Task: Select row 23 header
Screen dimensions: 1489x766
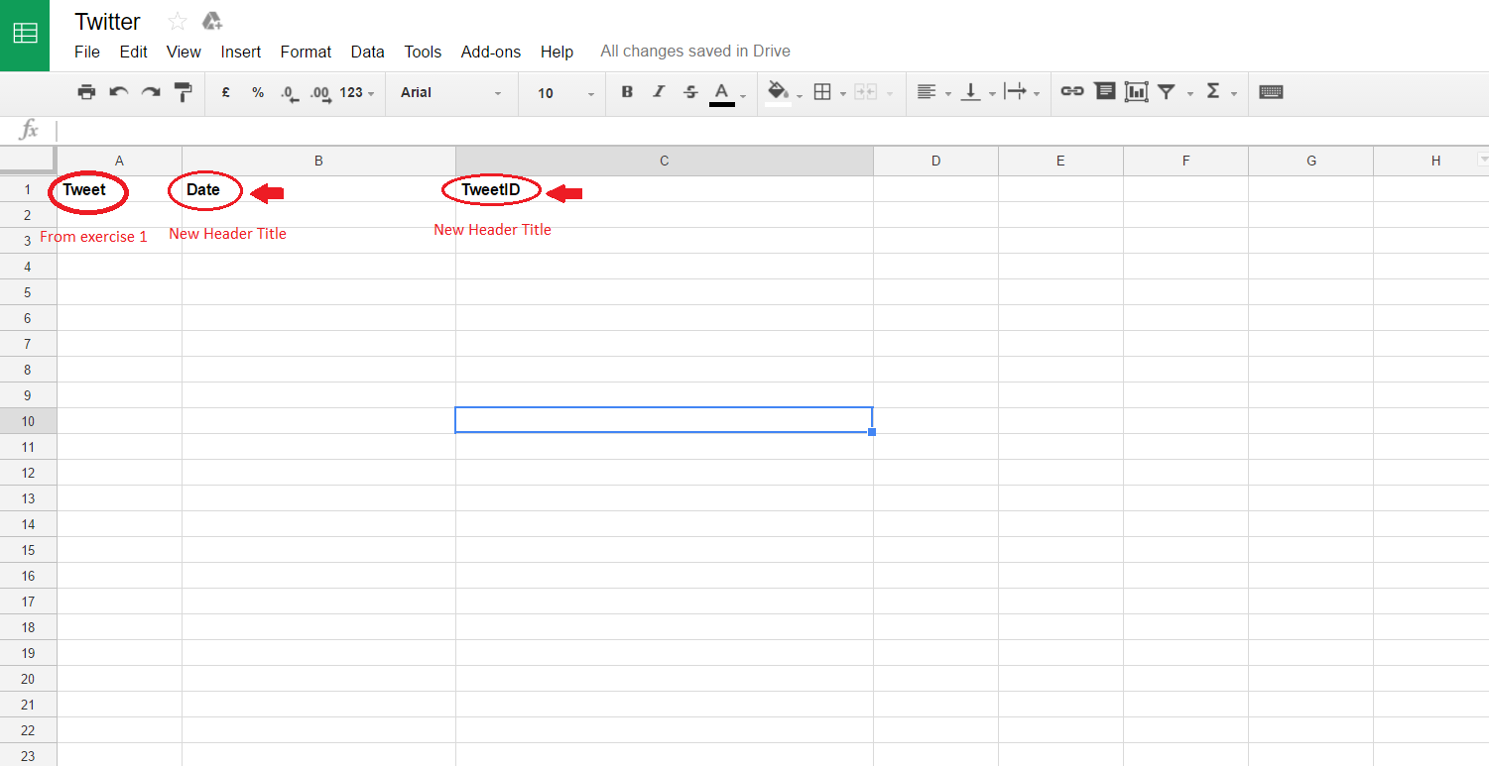Action: [x=28, y=756]
